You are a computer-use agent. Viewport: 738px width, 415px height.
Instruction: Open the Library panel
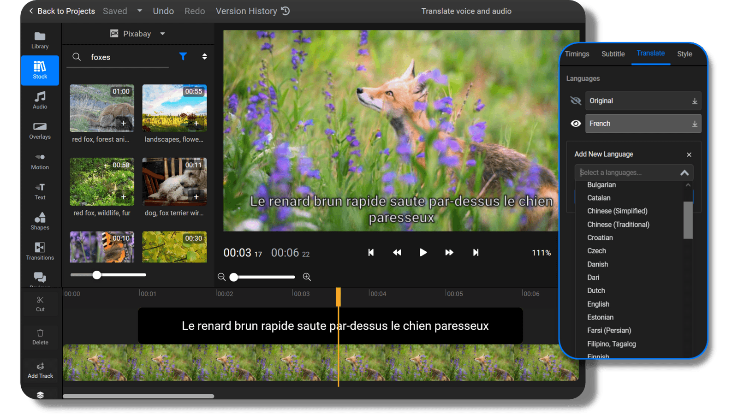tap(40, 40)
